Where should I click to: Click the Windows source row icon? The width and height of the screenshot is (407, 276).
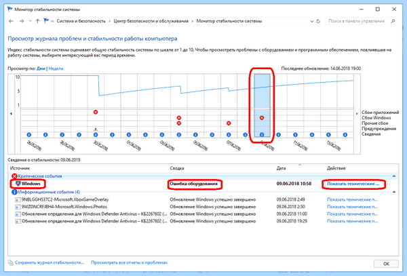(x=18, y=184)
